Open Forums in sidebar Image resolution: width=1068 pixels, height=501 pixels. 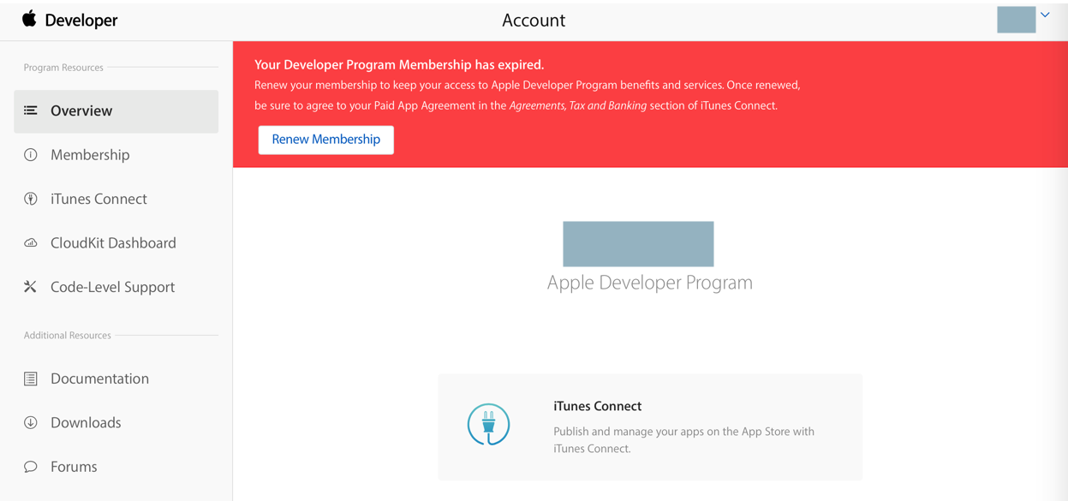(74, 467)
